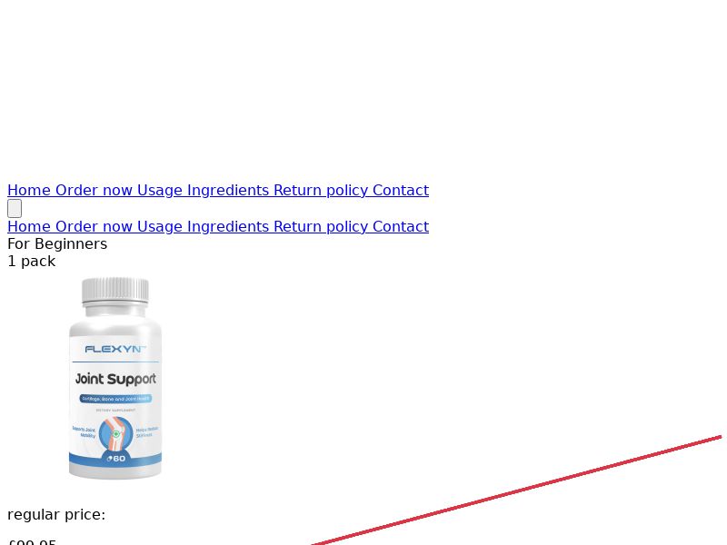Select Contact link below the small button
Viewport: 727px width, 545px height.
[x=401, y=226]
